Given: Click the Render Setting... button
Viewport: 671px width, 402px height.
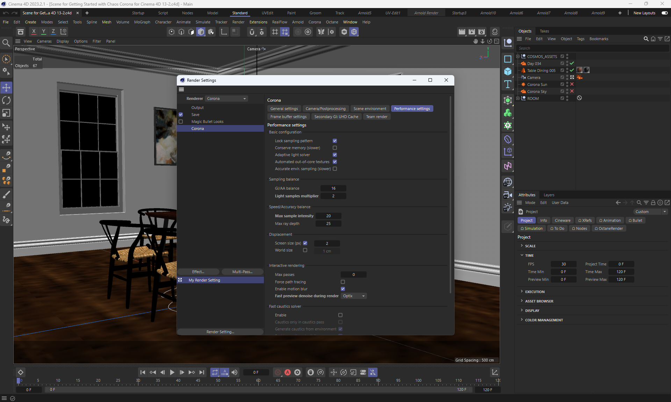Looking at the screenshot, I should [x=220, y=332].
